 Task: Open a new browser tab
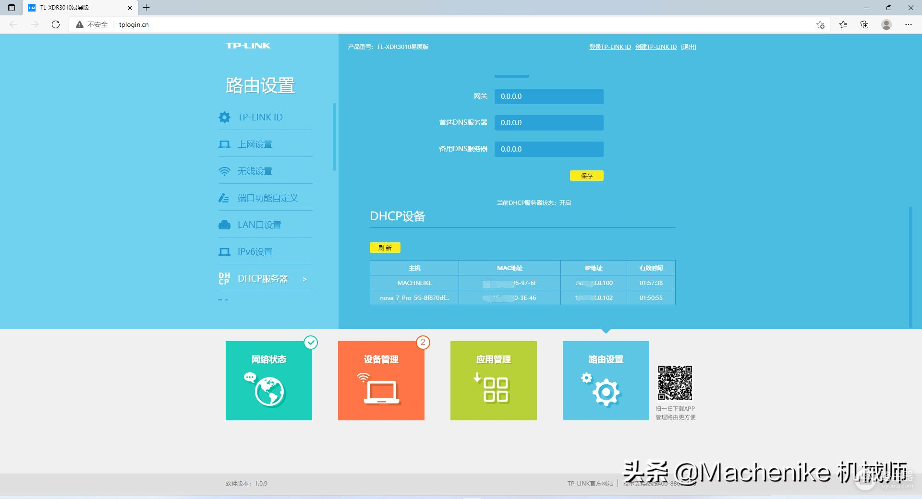[146, 8]
